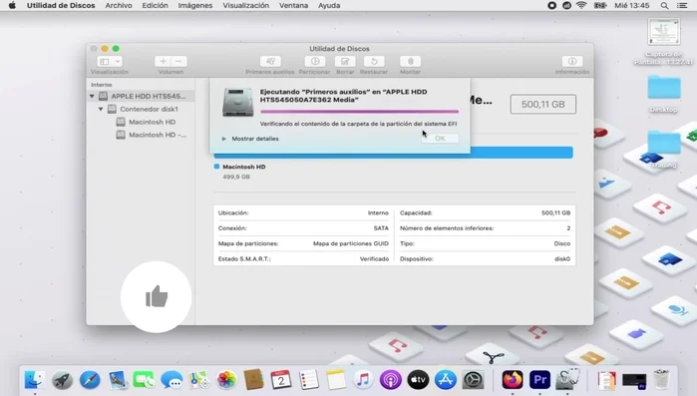Click the Mapa de particiones GUID value

[x=351, y=243]
